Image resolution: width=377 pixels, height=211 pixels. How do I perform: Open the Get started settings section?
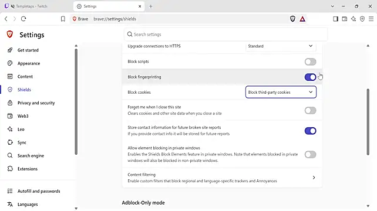pyautogui.click(x=28, y=50)
